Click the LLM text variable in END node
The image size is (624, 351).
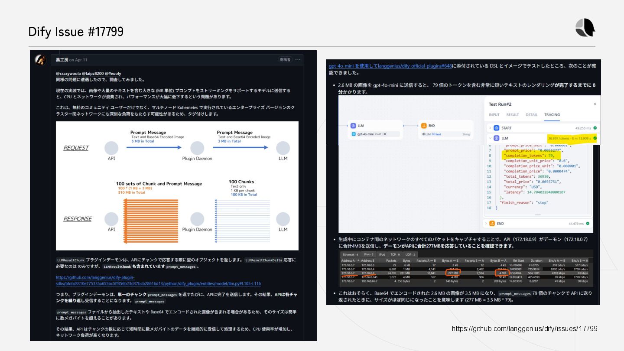432,134
